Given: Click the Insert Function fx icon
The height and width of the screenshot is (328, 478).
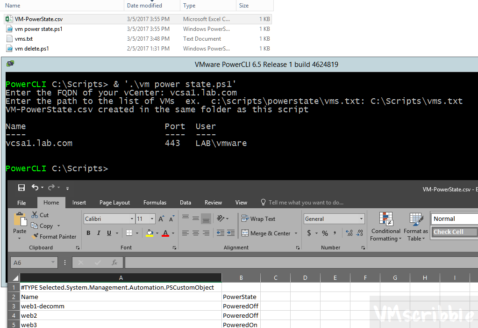Looking at the screenshot, I should tap(114, 262).
